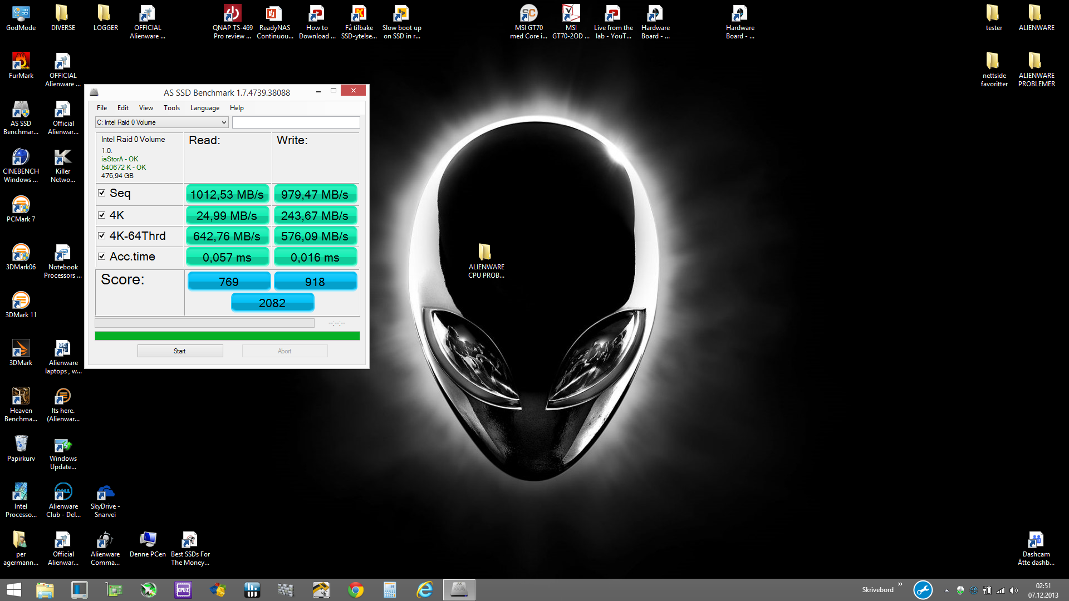This screenshot has height=601, width=1069.
Task: Open QNAP TS-469 Pro review shortcut
Action: 232,22
